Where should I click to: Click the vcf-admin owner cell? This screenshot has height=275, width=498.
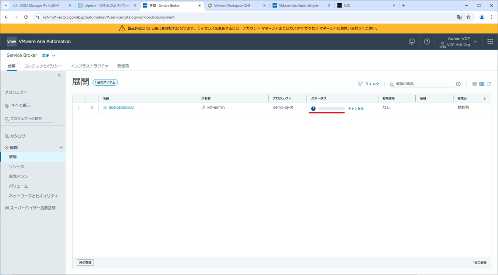[216, 107]
